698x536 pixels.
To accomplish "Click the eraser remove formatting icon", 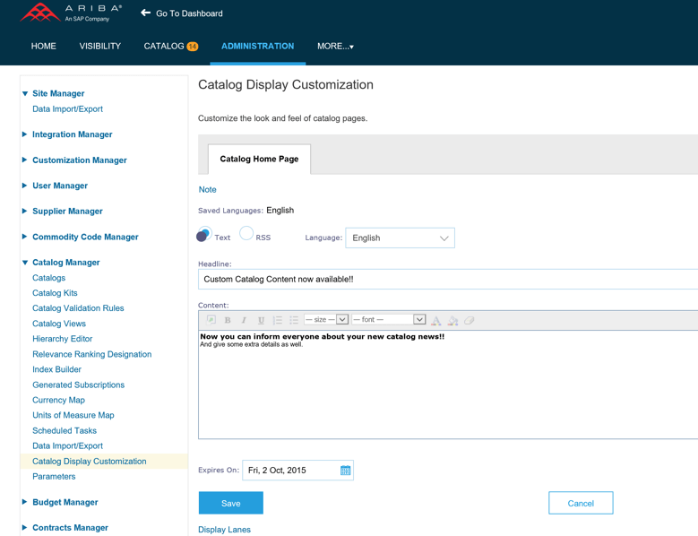I will point(469,320).
